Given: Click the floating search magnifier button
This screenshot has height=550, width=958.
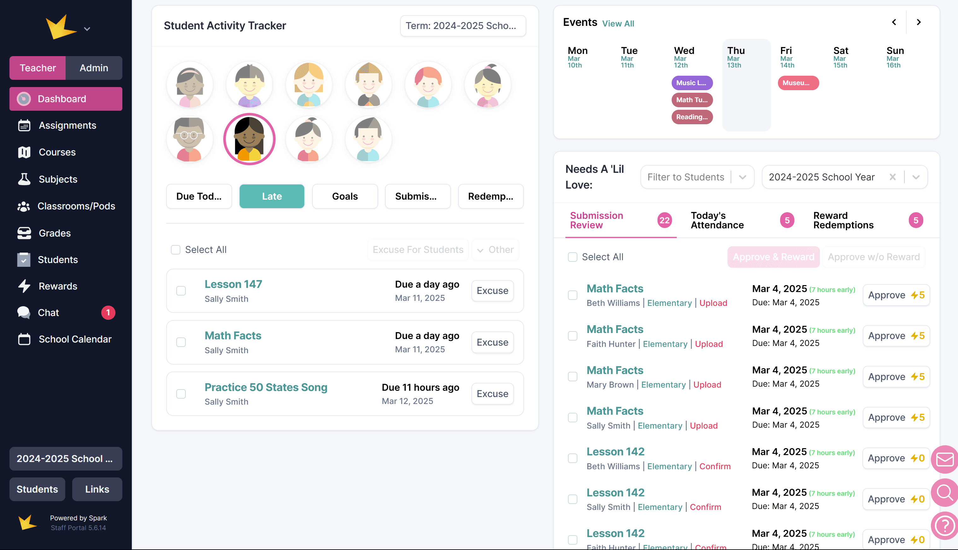Looking at the screenshot, I should pyautogui.click(x=944, y=493).
